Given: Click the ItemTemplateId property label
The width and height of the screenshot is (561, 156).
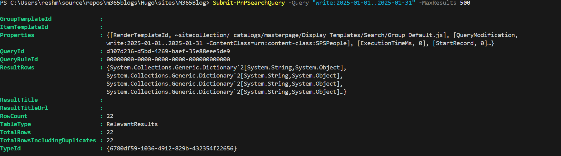Looking at the screenshot, I should pos(24,27).
